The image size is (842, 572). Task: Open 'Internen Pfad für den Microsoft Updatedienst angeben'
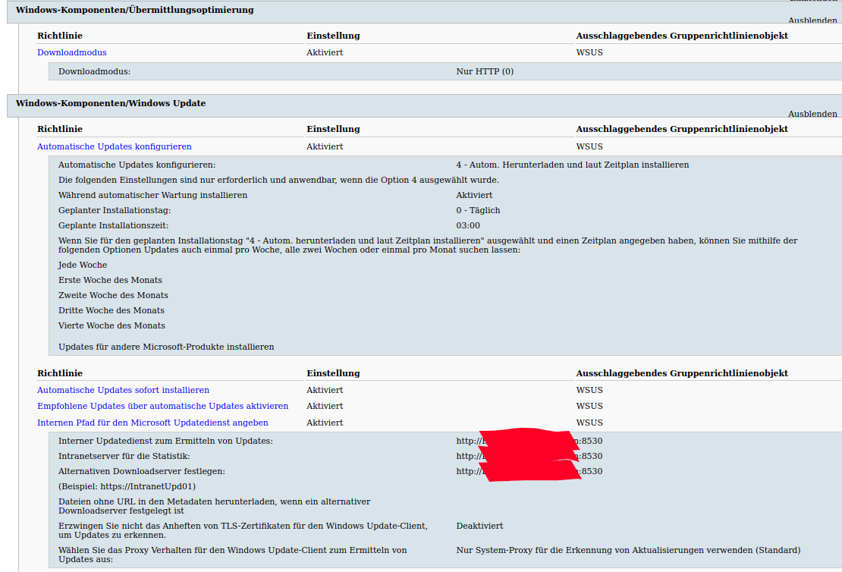coord(152,423)
